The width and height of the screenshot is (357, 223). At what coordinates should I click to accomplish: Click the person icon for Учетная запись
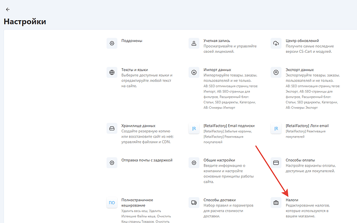[x=194, y=43]
